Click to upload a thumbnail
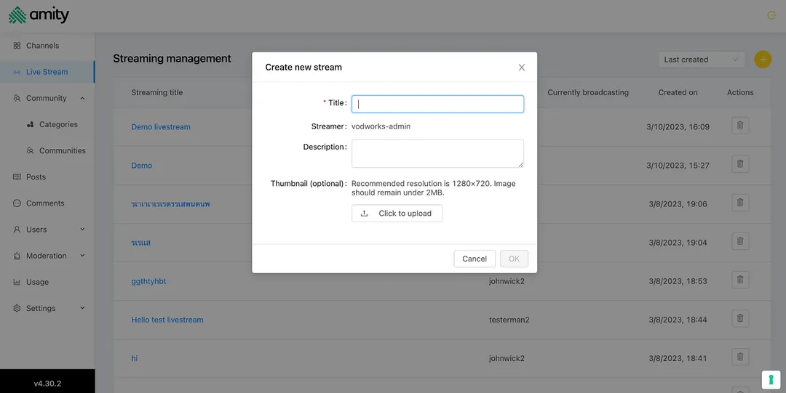This screenshot has width=786, height=393. (x=397, y=214)
